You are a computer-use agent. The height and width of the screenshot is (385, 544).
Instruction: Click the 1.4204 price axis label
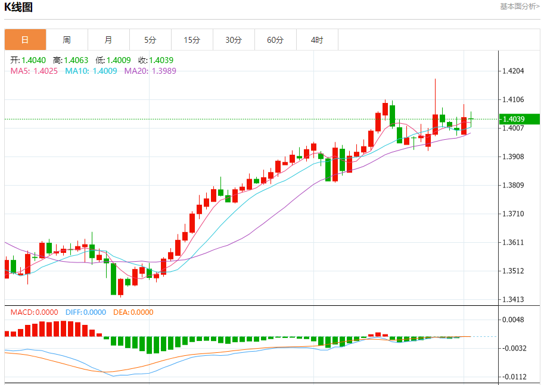tap(513, 71)
